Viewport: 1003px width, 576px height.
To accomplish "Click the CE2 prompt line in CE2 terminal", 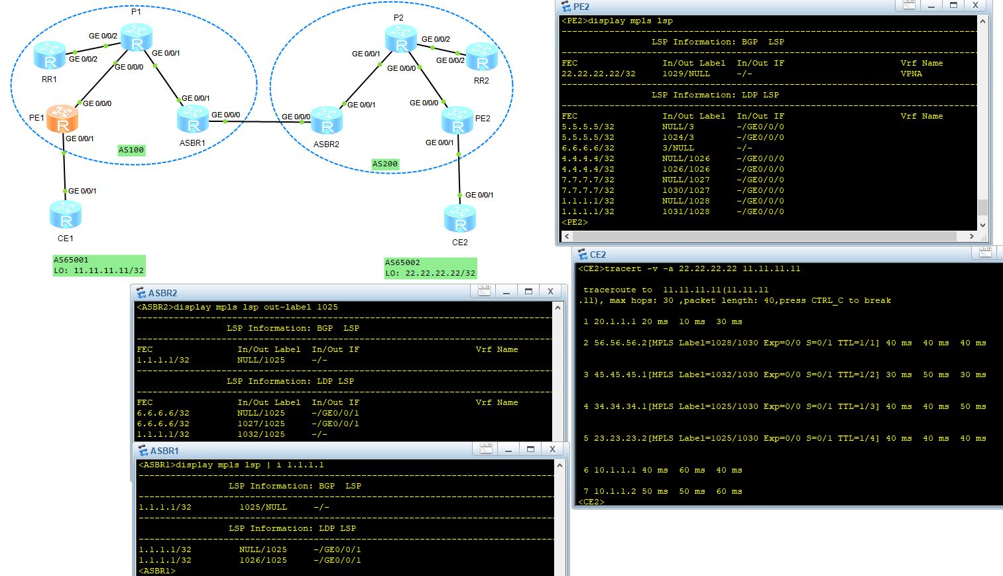I will tap(591, 502).
